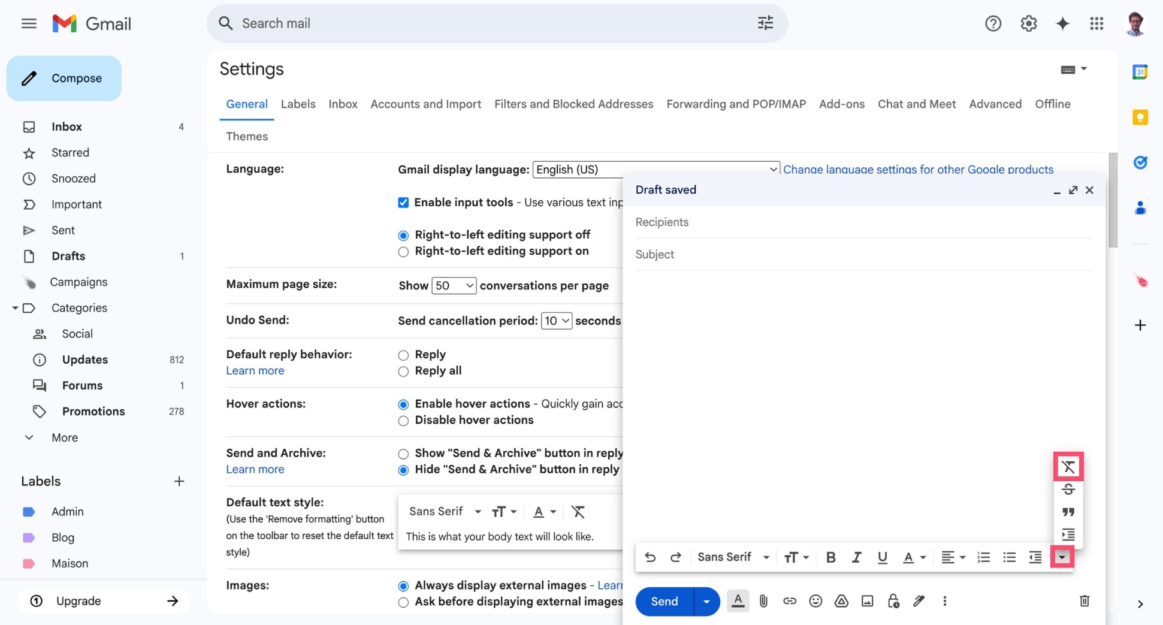1163x625 pixels.
Task: Open the Forwarding and POP/IMAP tab
Action: coord(736,104)
